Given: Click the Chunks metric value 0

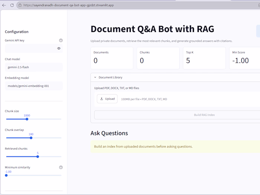Looking at the screenshot, I should coord(142,61).
